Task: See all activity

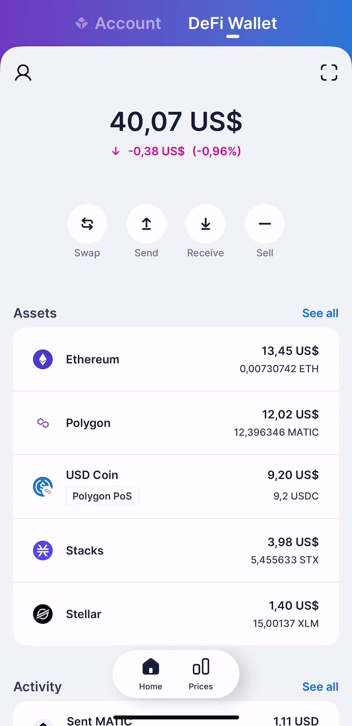Action: point(320,687)
